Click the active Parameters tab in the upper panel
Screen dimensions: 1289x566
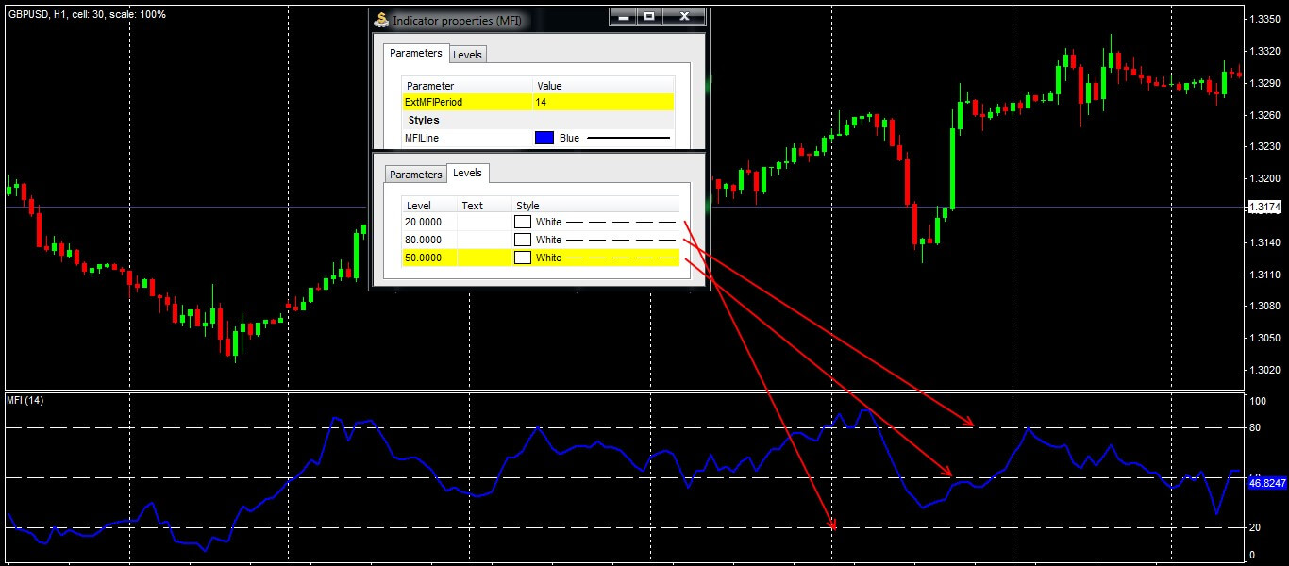[415, 54]
